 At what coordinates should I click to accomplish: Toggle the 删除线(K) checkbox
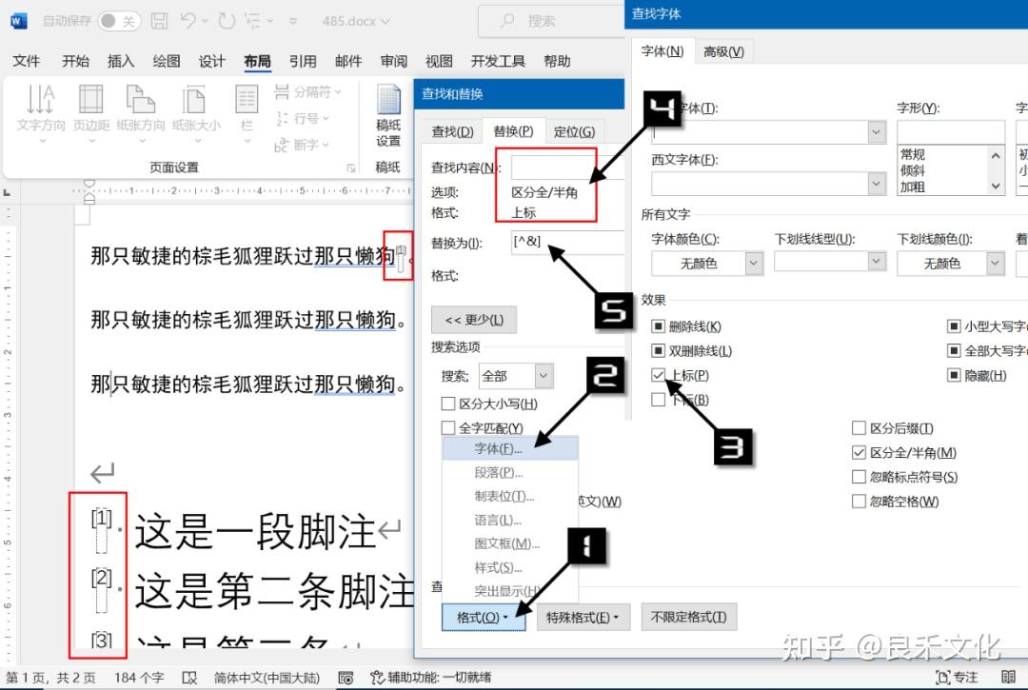[x=659, y=326]
